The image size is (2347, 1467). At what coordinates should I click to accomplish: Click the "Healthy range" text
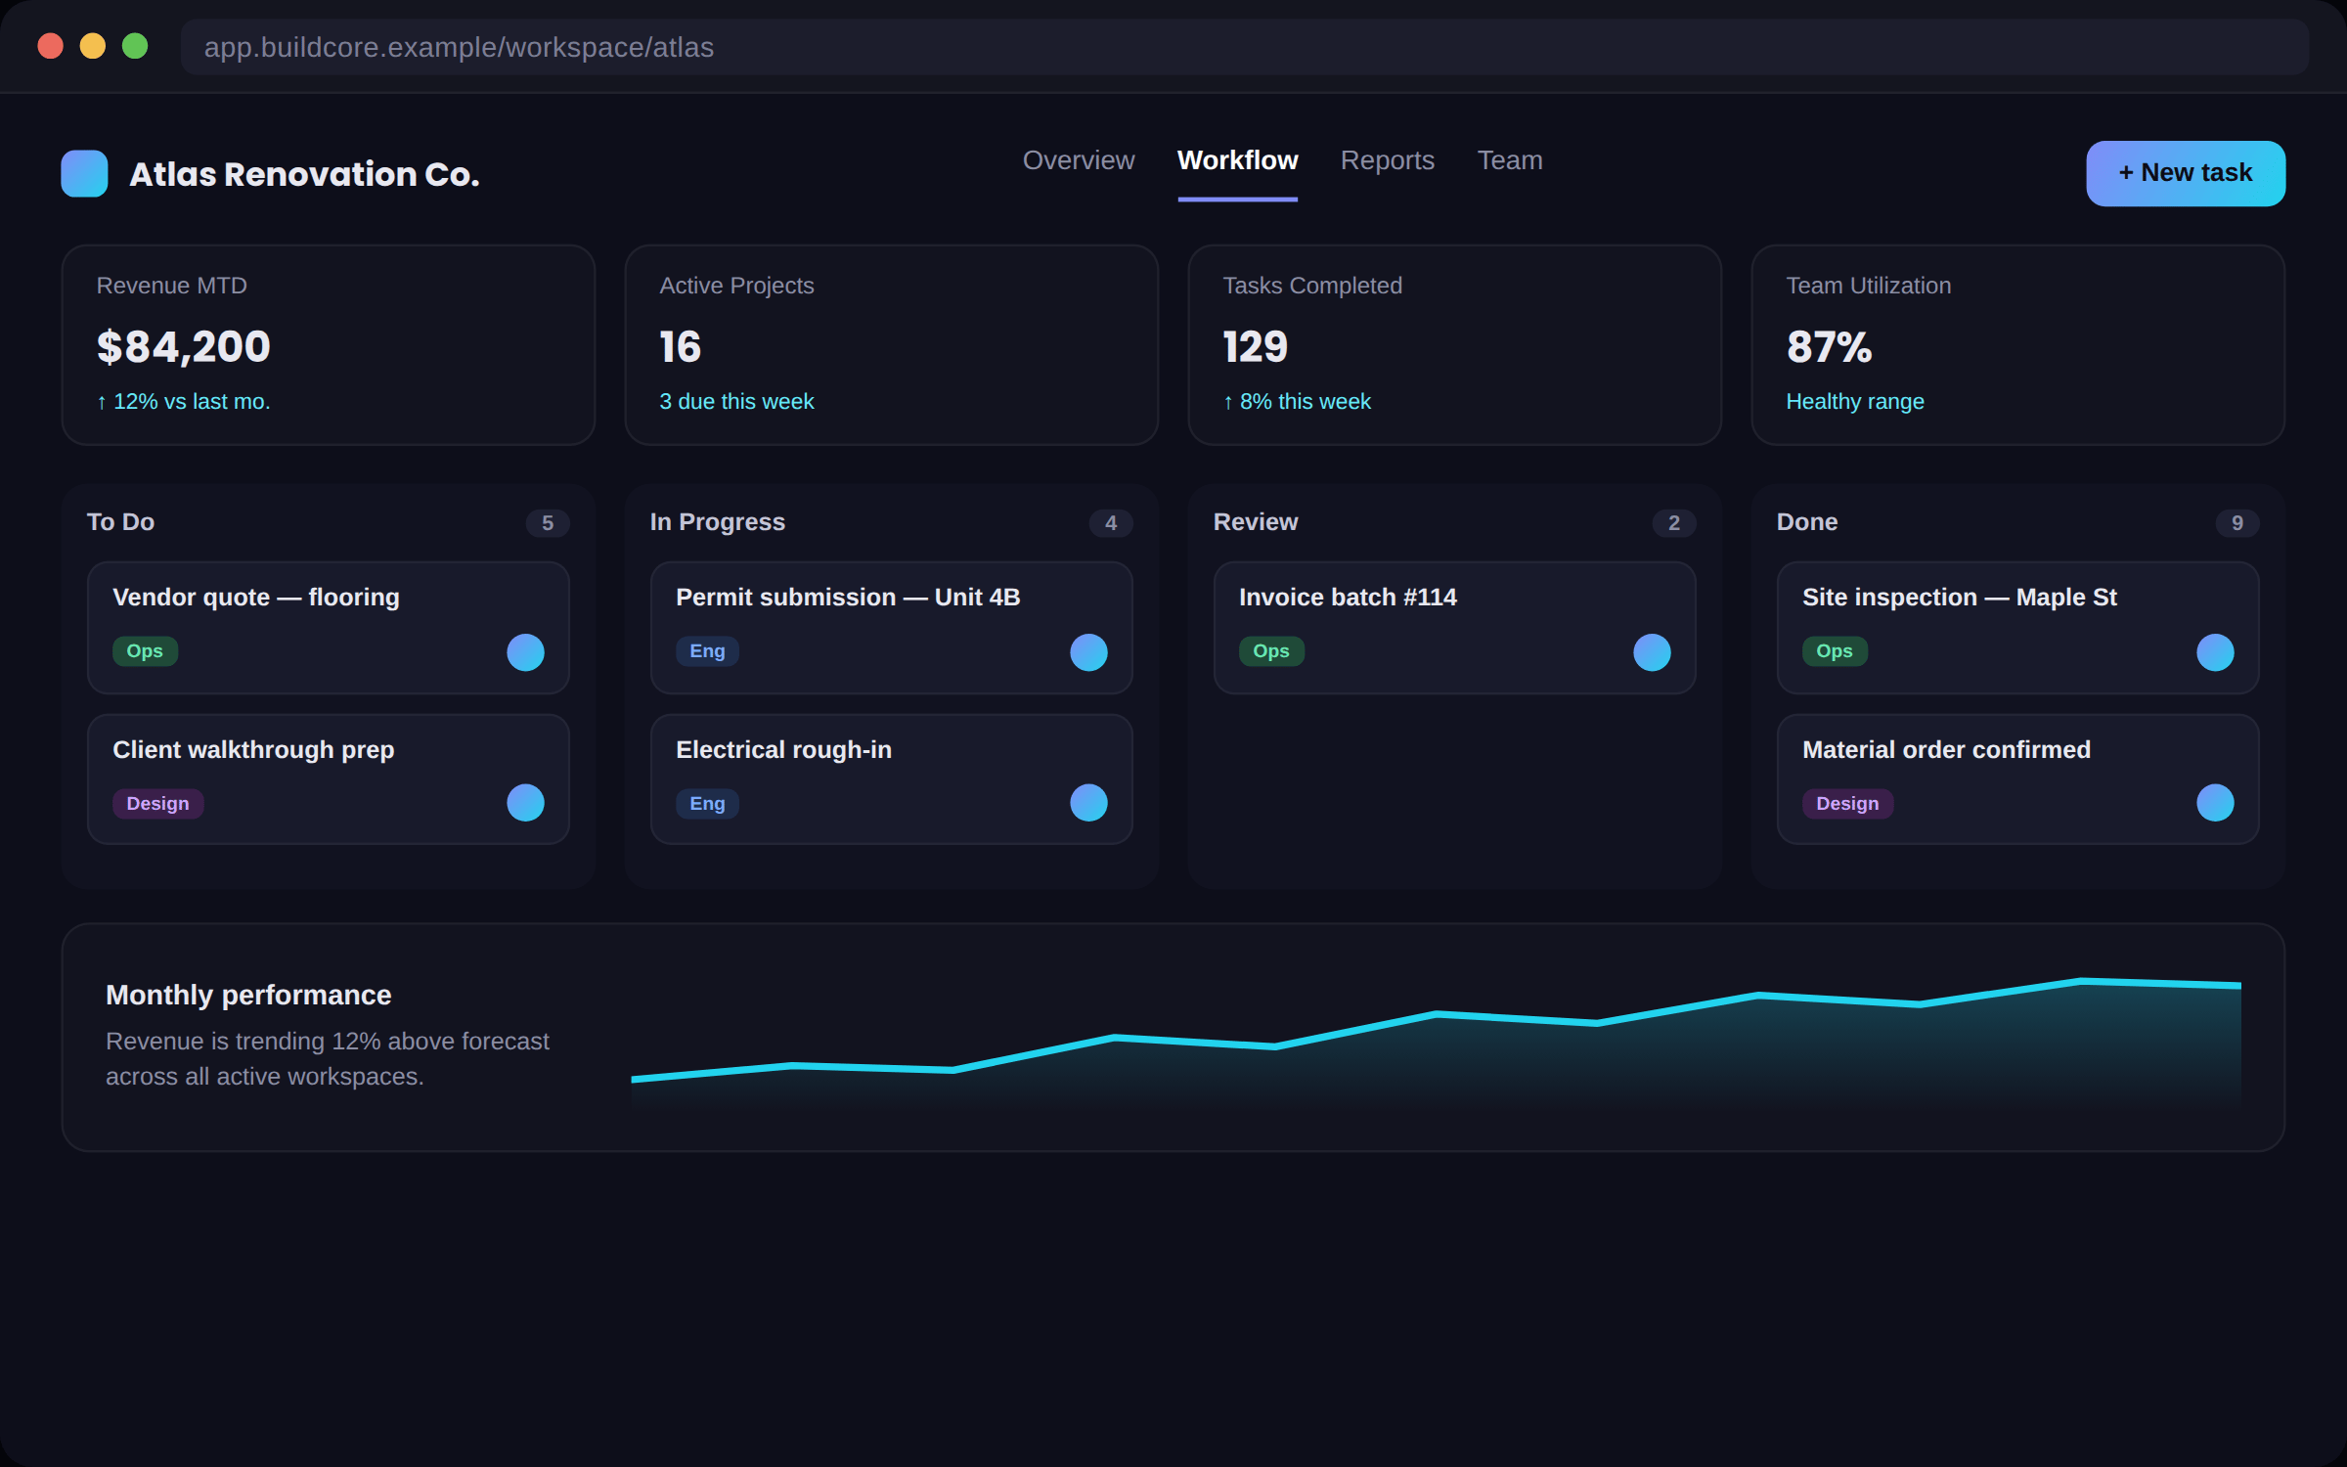pyautogui.click(x=1855, y=402)
